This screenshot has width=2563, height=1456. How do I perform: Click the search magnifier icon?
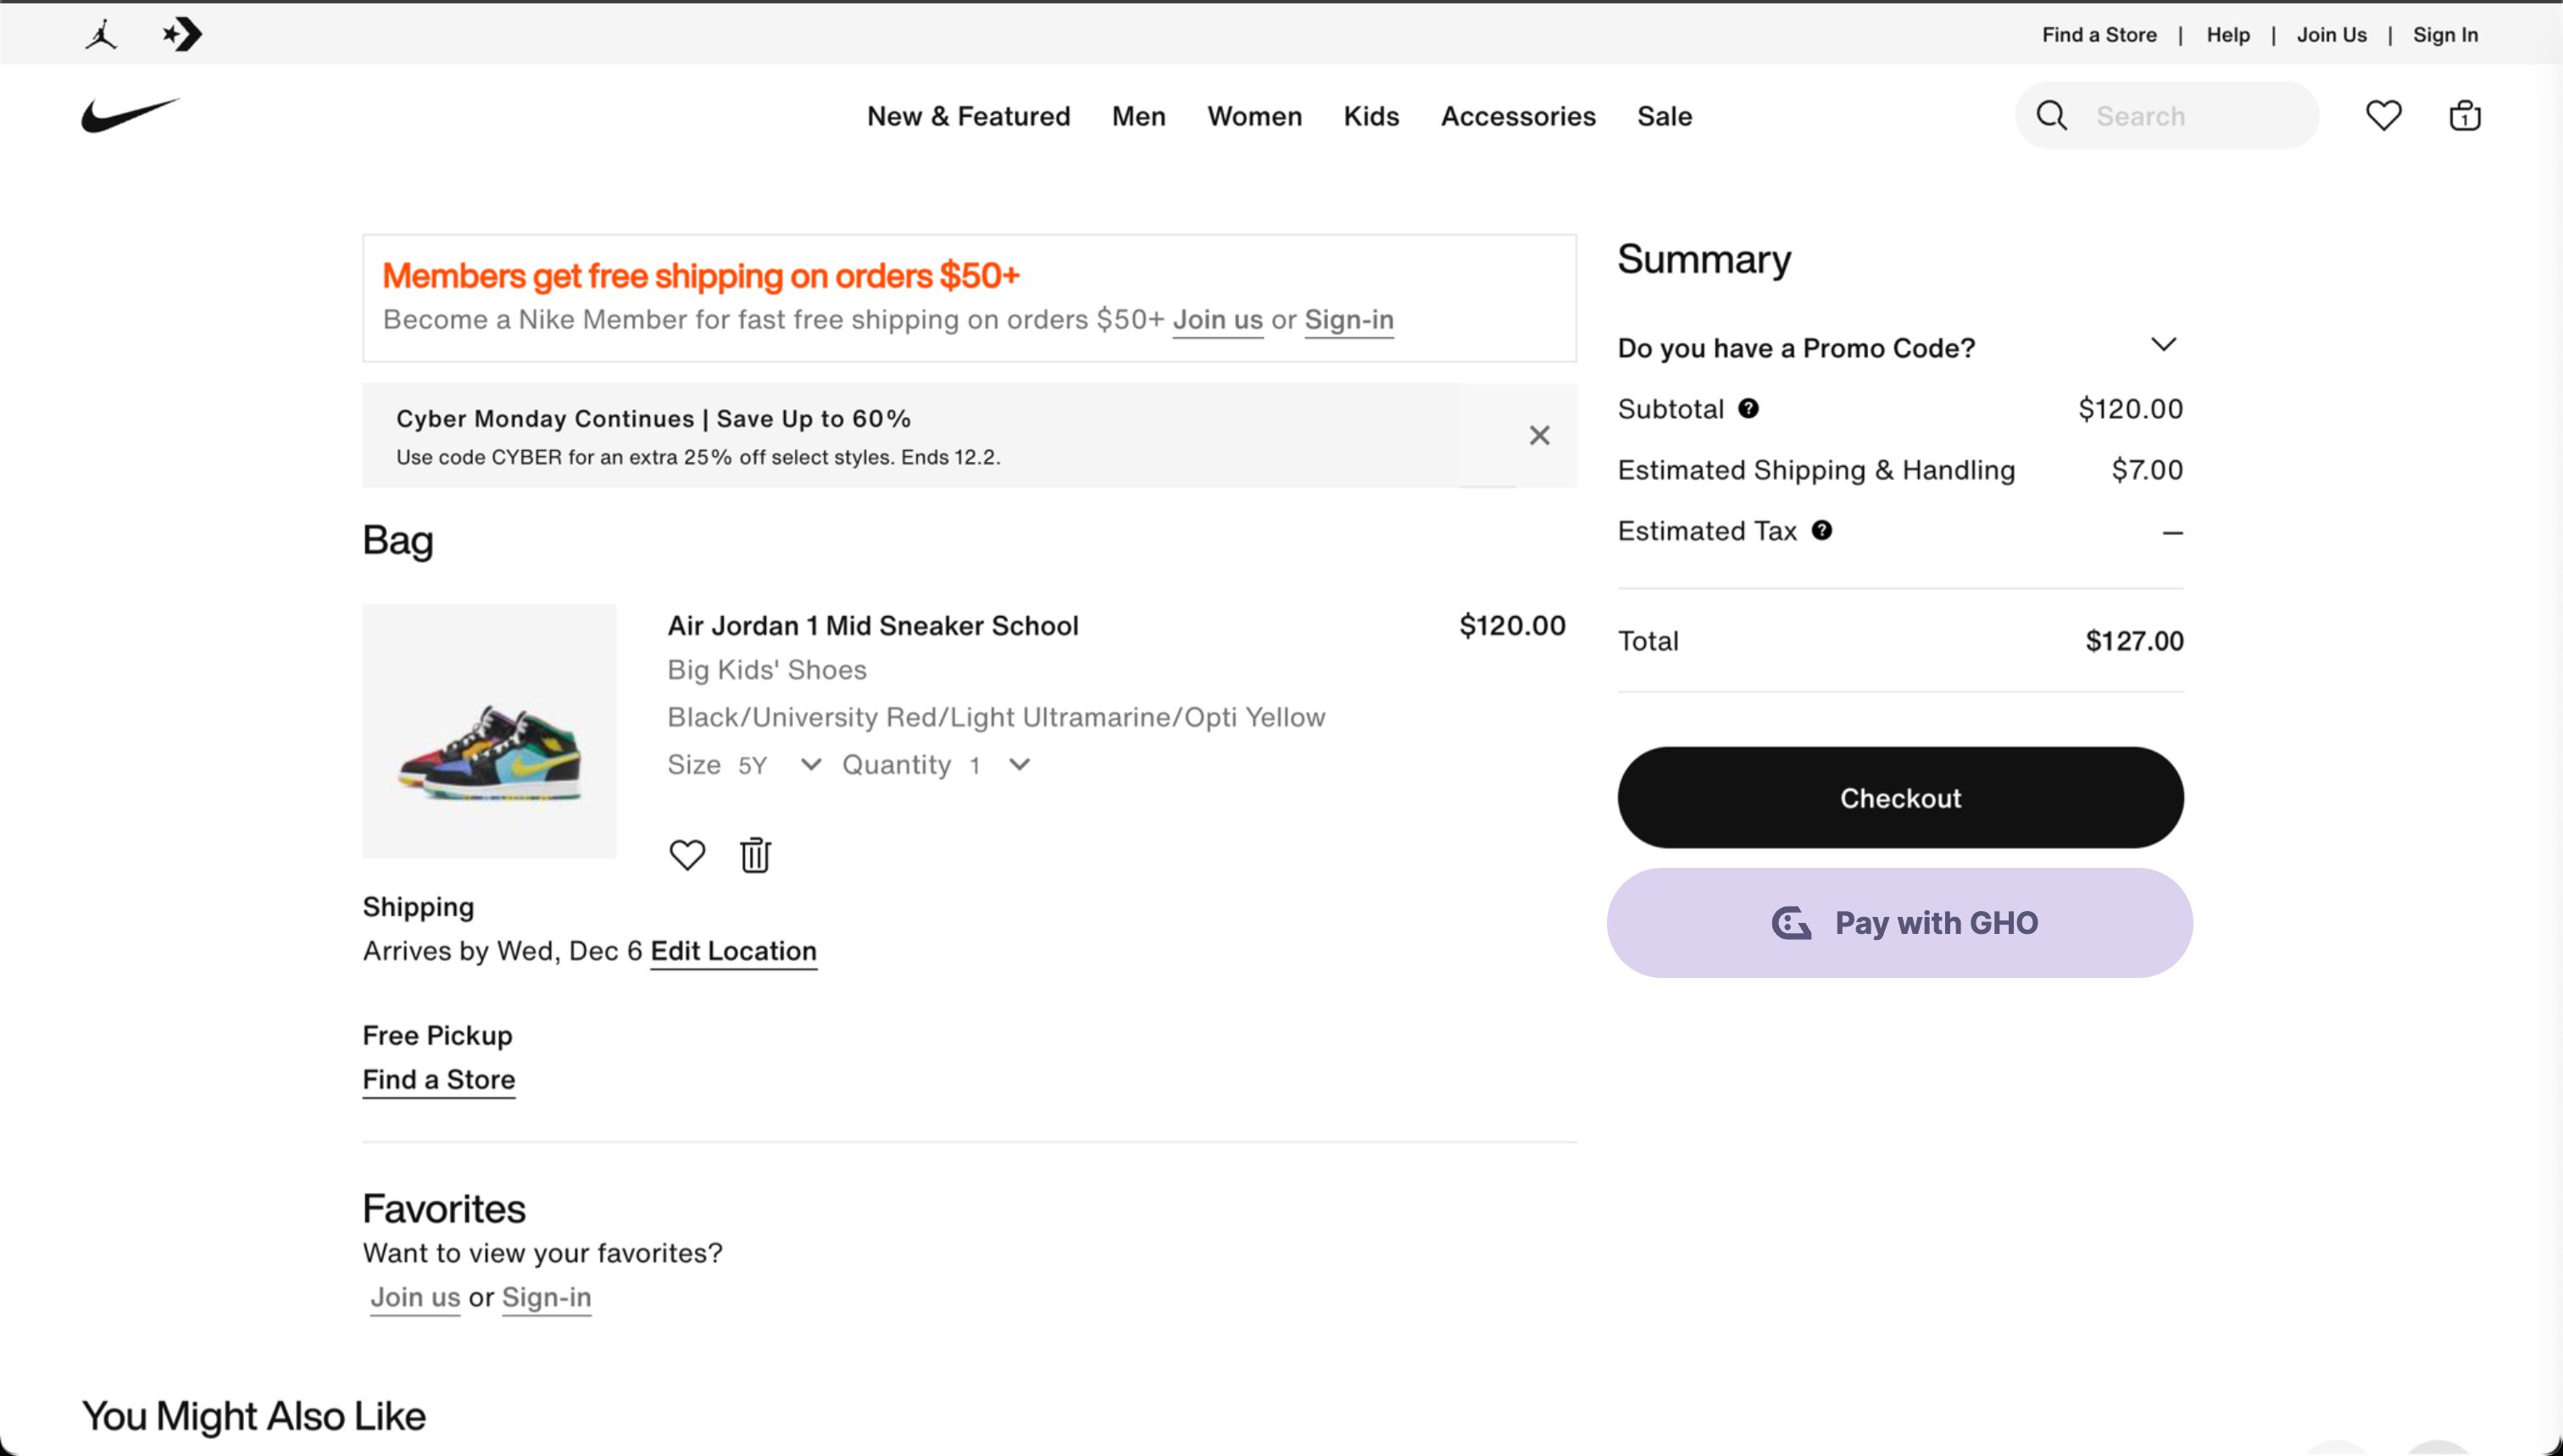(2053, 114)
